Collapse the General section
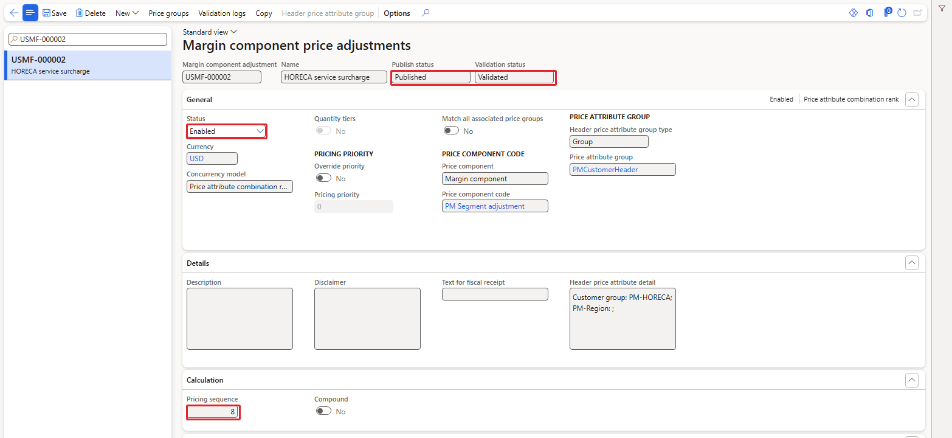This screenshot has width=952, height=438. point(911,100)
